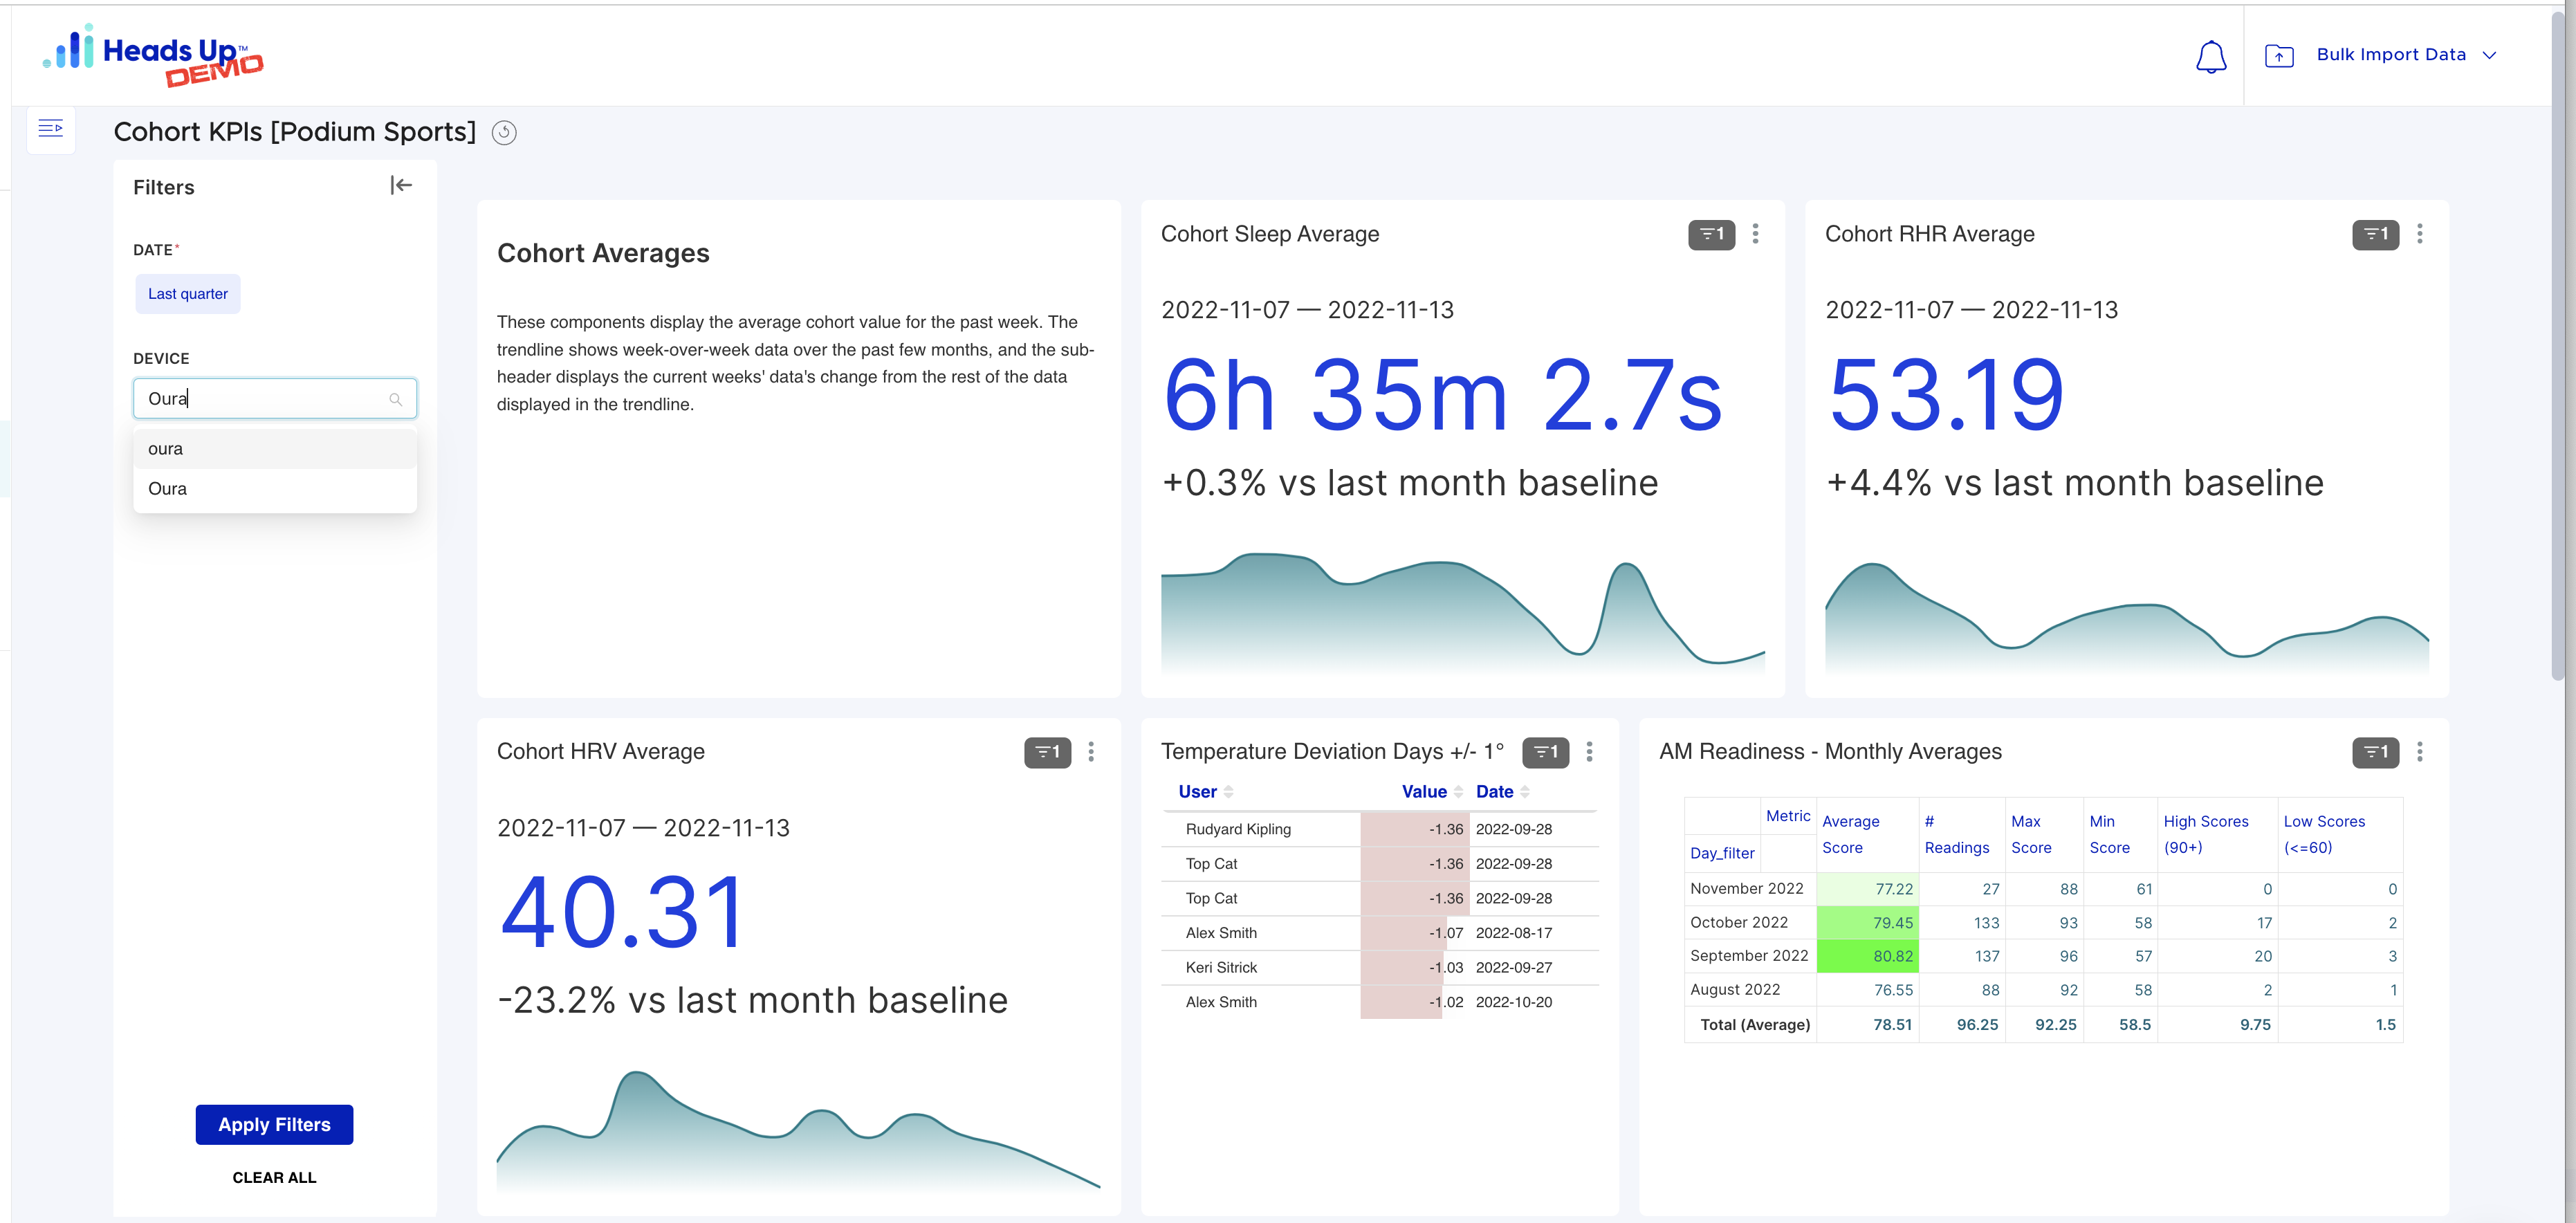Click the 6h 35m 2.7s sleep value
The width and height of the screenshot is (2576, 1223).
pyautogui.click(x=1442, y=396)
